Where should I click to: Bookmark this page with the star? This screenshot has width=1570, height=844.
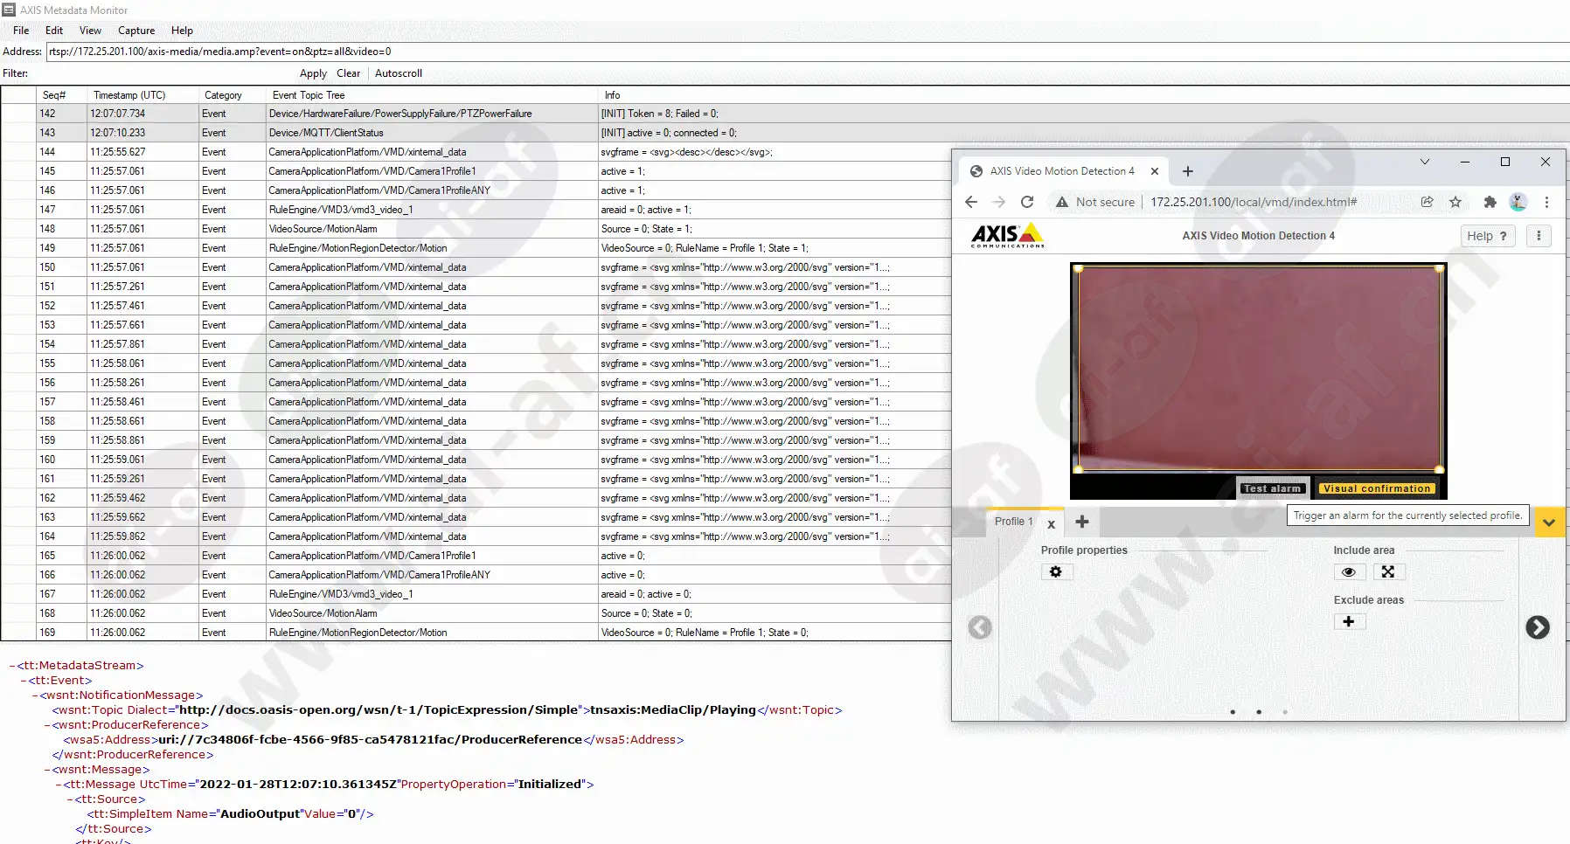pos(1455,202)
